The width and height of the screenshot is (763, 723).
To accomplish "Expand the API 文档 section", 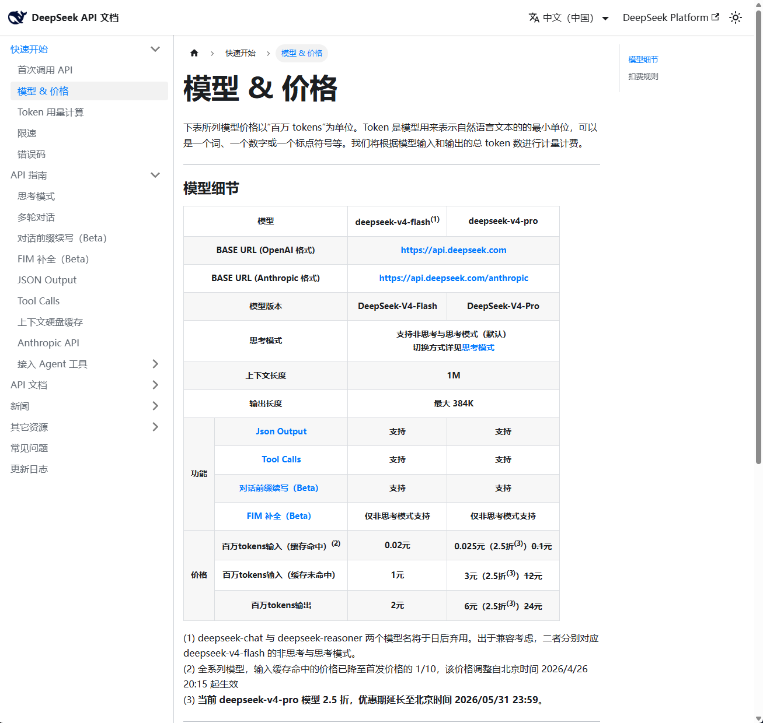I will [x=155, y=385].
